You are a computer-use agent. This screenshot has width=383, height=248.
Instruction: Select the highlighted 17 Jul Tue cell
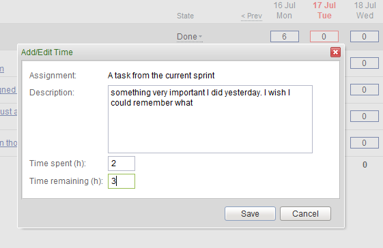[324, 37]
